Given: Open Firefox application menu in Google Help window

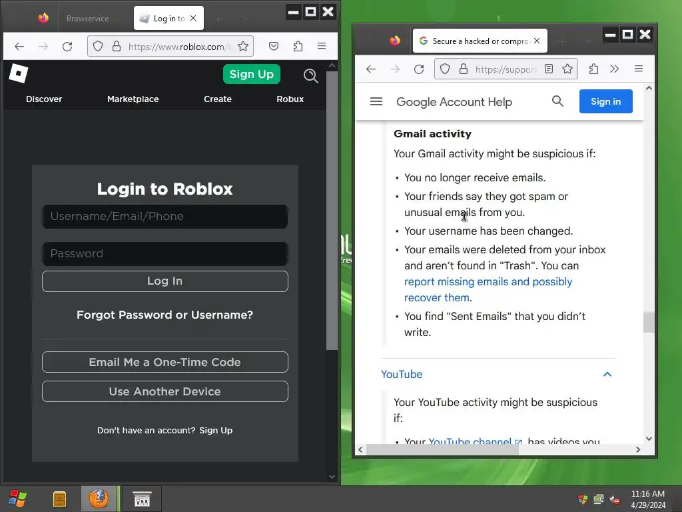Looking at the screenshot, I should [639, 69].
